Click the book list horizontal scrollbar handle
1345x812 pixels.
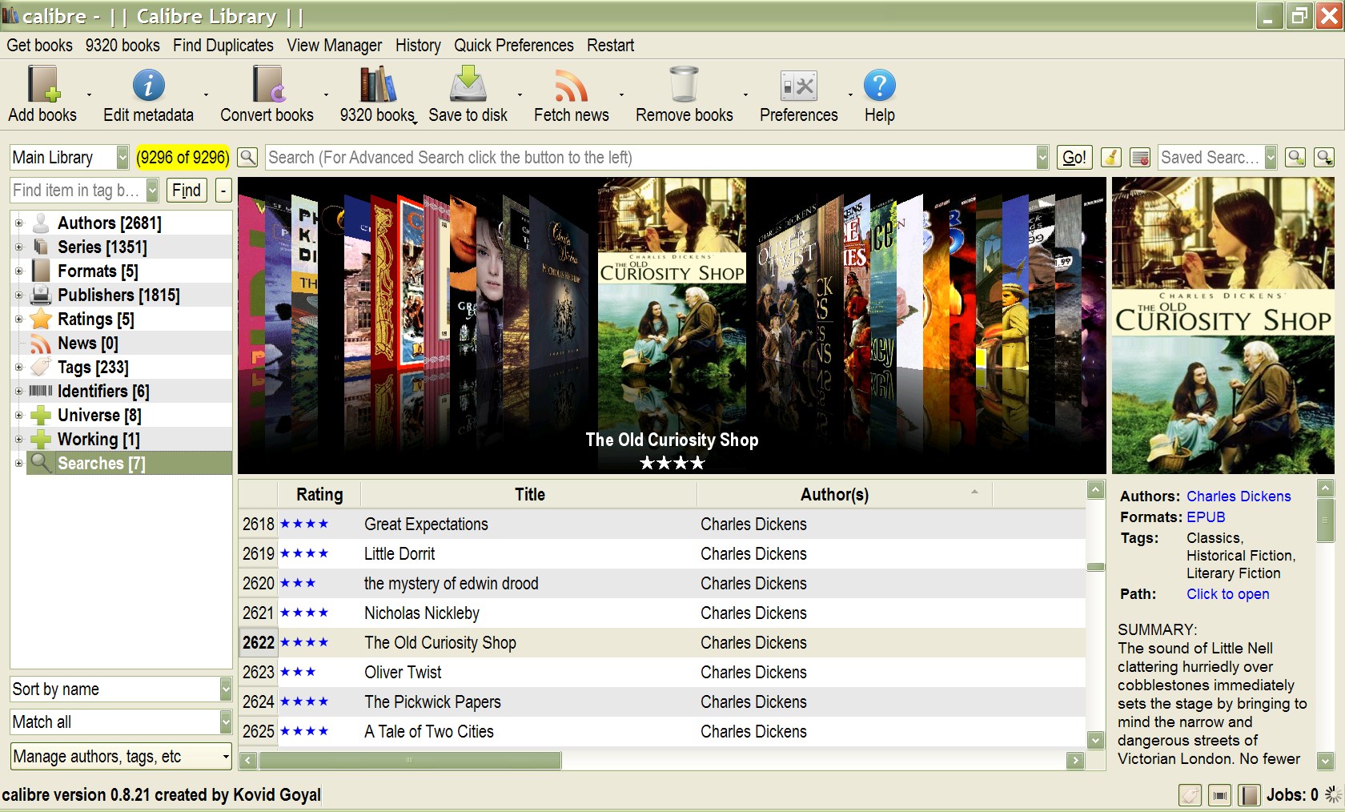click(x=410, y=760)
